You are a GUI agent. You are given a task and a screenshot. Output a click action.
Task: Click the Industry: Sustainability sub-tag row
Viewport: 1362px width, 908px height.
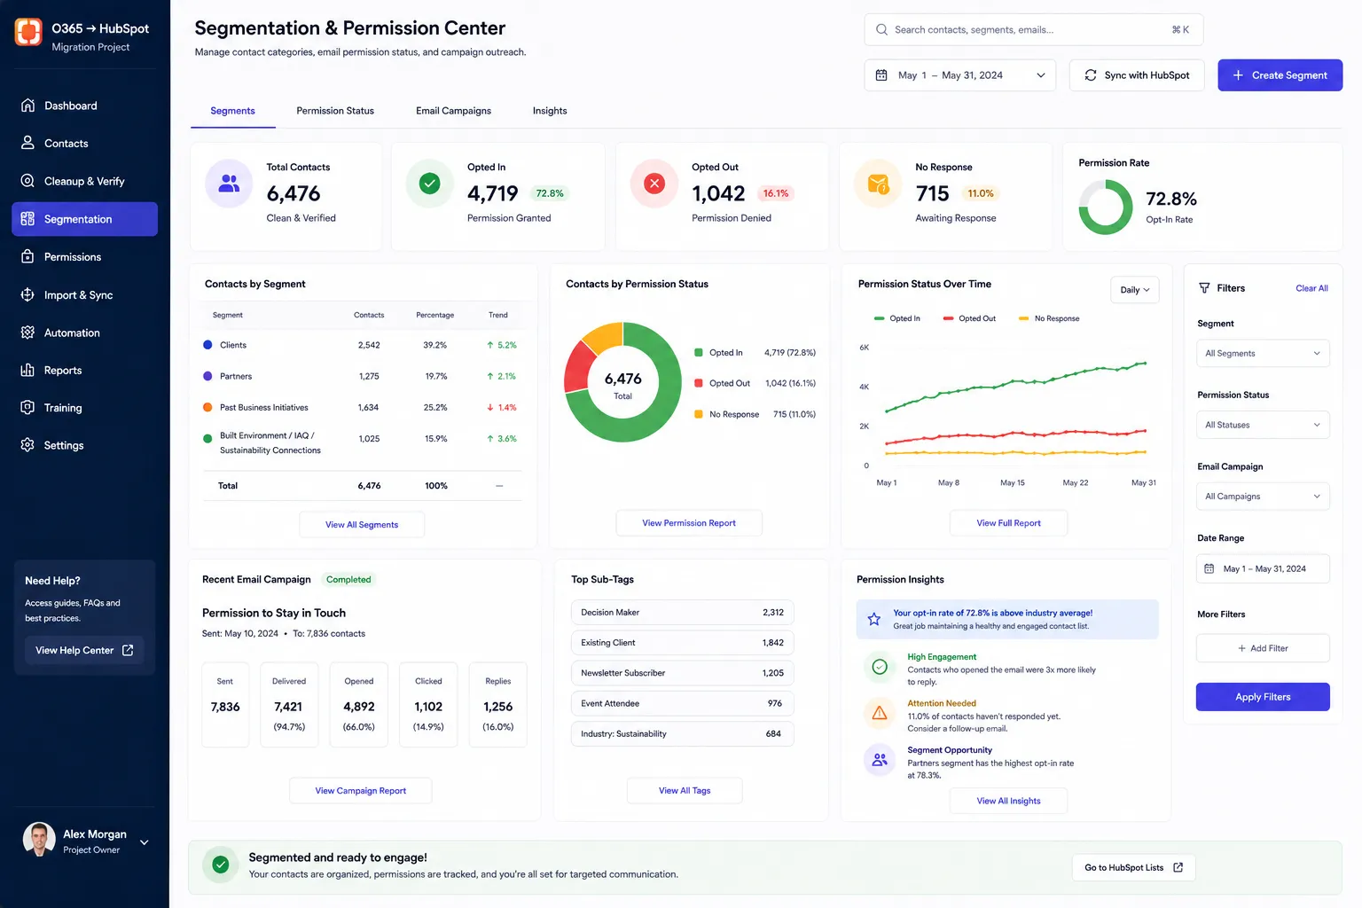(x=682, y=734)
